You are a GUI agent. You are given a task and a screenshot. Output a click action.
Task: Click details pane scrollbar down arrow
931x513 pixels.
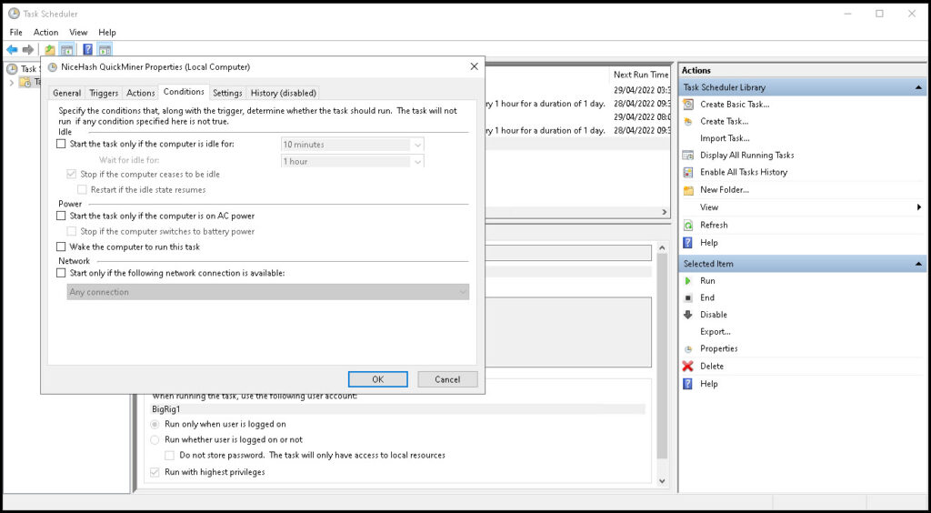[x=663, y=481]
